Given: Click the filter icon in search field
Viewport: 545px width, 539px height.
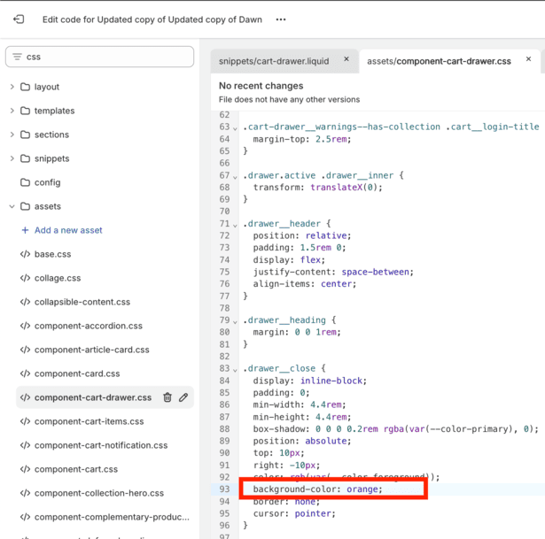Looking at the screenshot, I should (x=17, y=57).
